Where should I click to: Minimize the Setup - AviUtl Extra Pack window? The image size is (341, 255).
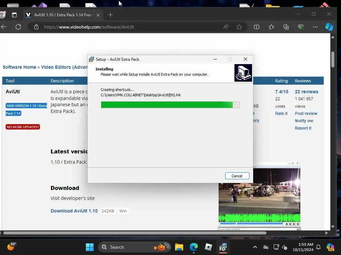pos(215,59)
